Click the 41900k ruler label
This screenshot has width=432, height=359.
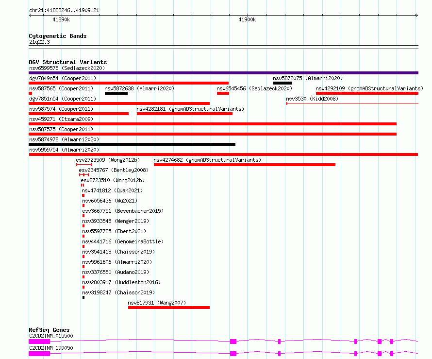(247, 19)
